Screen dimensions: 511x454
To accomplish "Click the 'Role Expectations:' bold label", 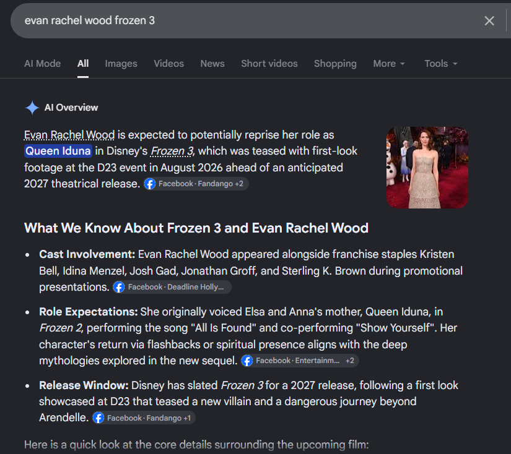I will pyautogui.click(x=89, y=312).
